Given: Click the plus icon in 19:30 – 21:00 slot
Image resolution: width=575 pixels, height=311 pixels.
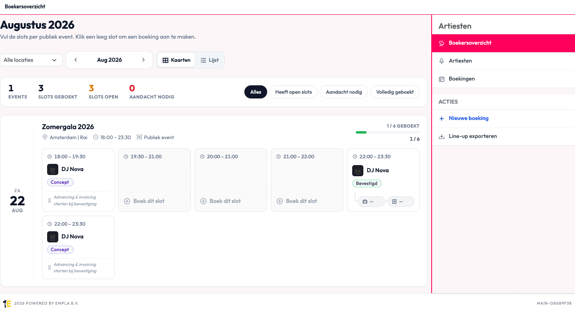Looking at the screenshot, I should click(x=127, y=201).
